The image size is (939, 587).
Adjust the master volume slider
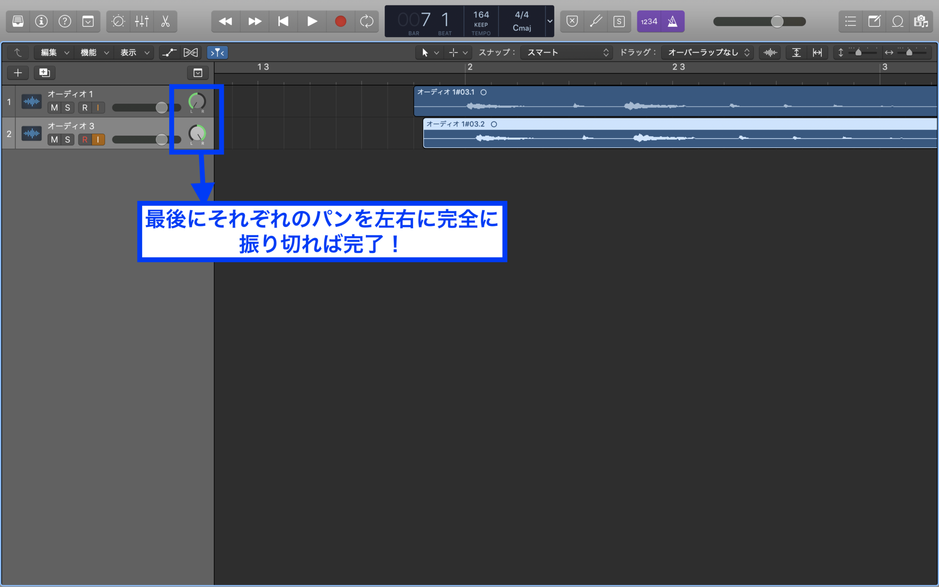777,21
